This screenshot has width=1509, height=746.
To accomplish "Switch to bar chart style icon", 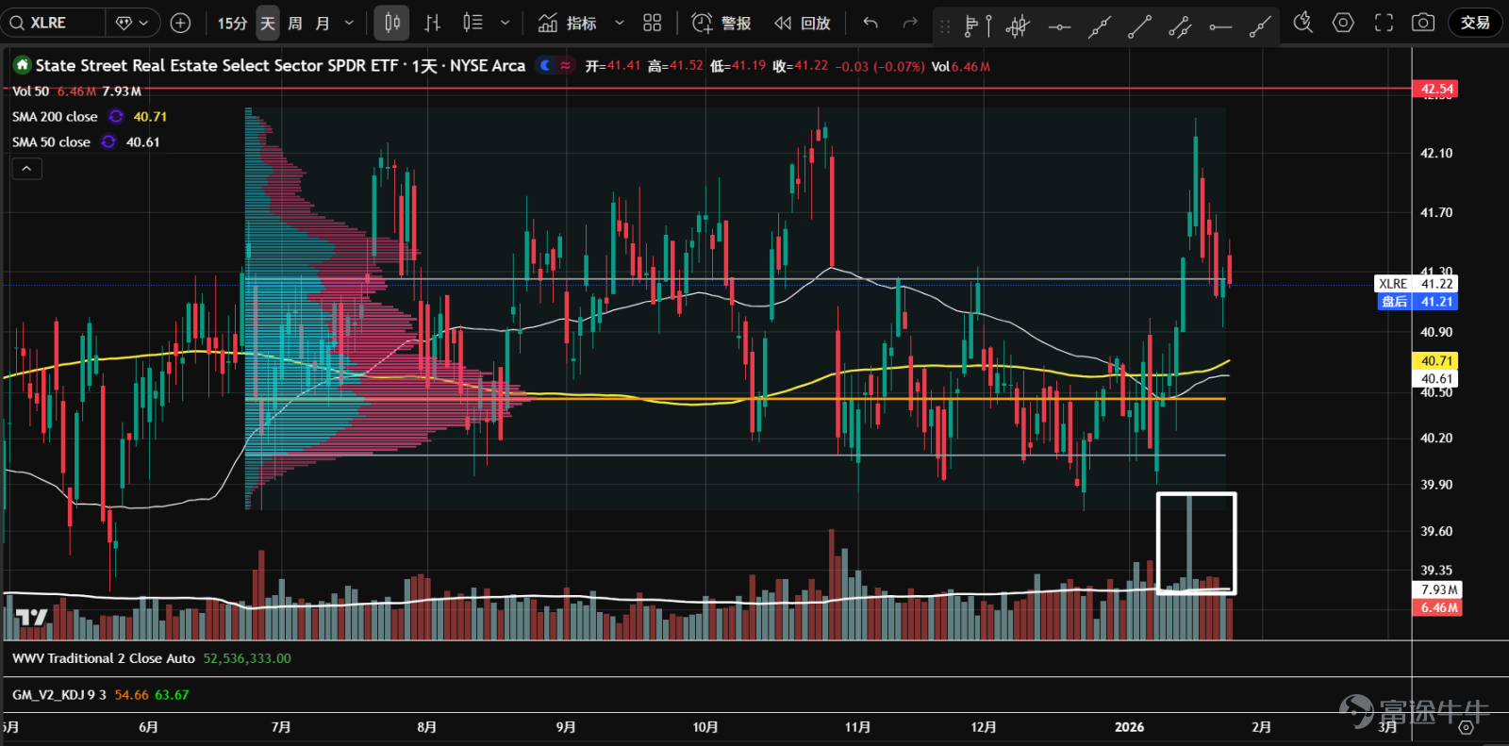I will (432, 23).
